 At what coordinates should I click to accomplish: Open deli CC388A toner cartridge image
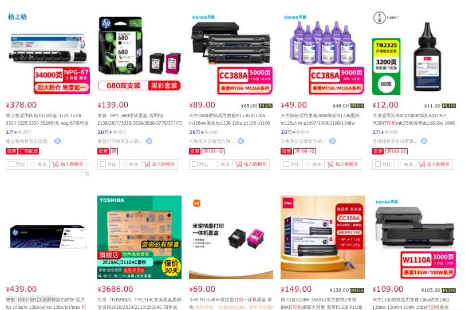(x=322, y=237)
